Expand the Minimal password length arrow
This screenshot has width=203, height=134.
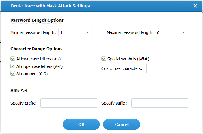87,32
